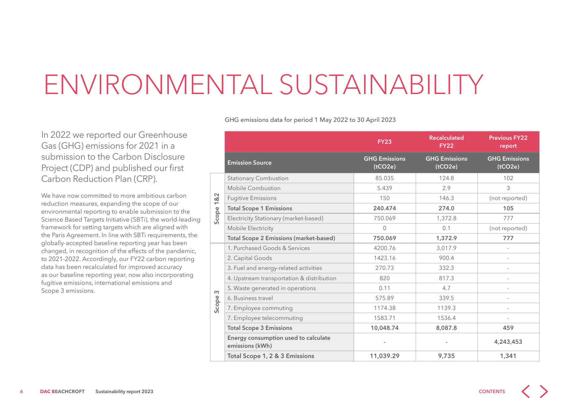The width and height of the screenshot is (581, 411).
Task: Select the GHG emissions data period caption
Action: [x=310, y=120]
